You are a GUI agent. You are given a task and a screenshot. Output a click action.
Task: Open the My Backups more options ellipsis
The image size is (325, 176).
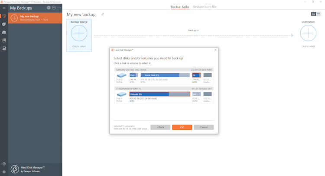[x=59, y=8]
